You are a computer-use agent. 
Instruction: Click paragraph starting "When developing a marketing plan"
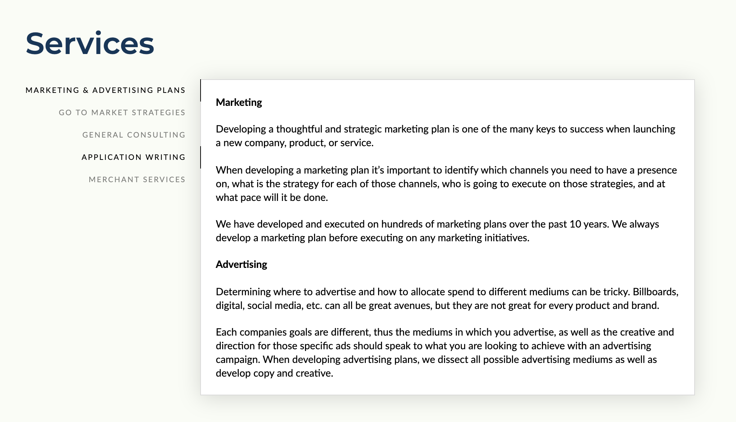pos(446,184)
